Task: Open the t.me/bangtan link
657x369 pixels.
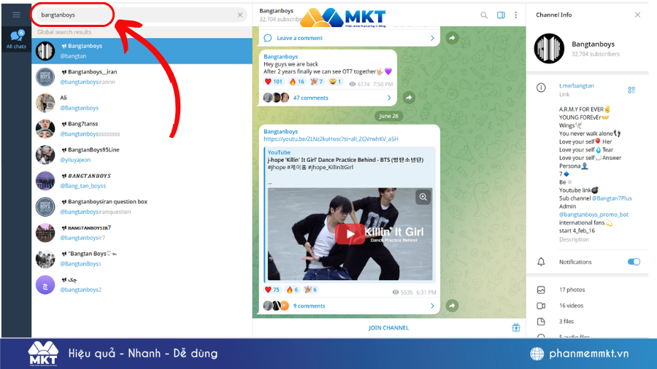Action: tap(576, 86)
